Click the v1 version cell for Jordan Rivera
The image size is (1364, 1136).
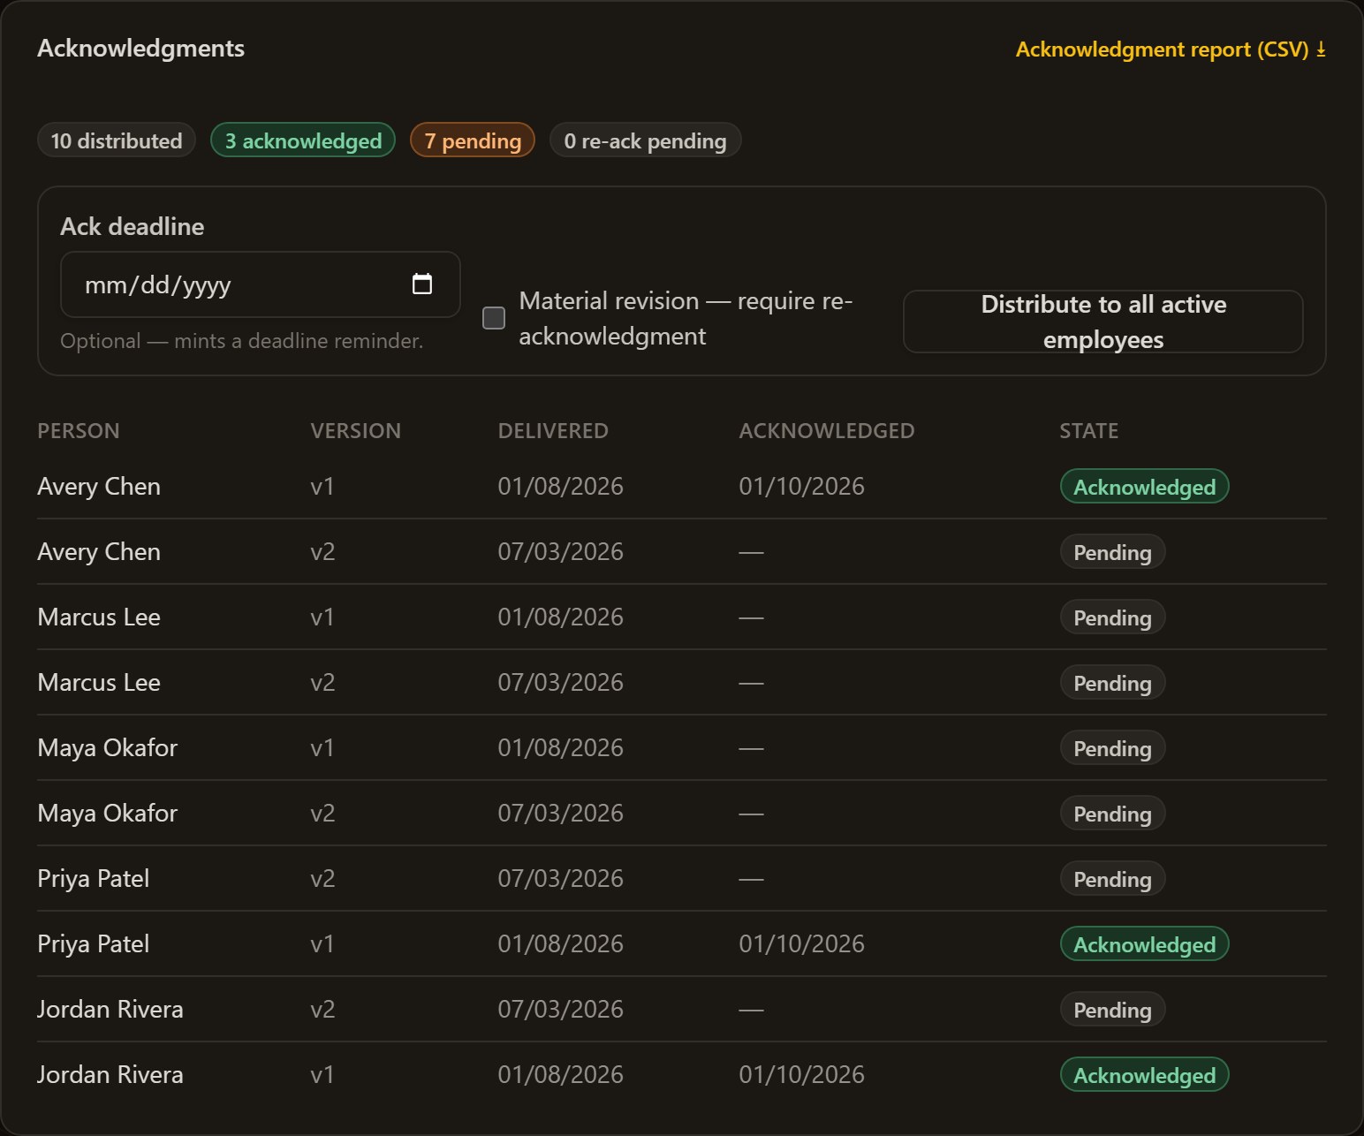click(322, 1075)
